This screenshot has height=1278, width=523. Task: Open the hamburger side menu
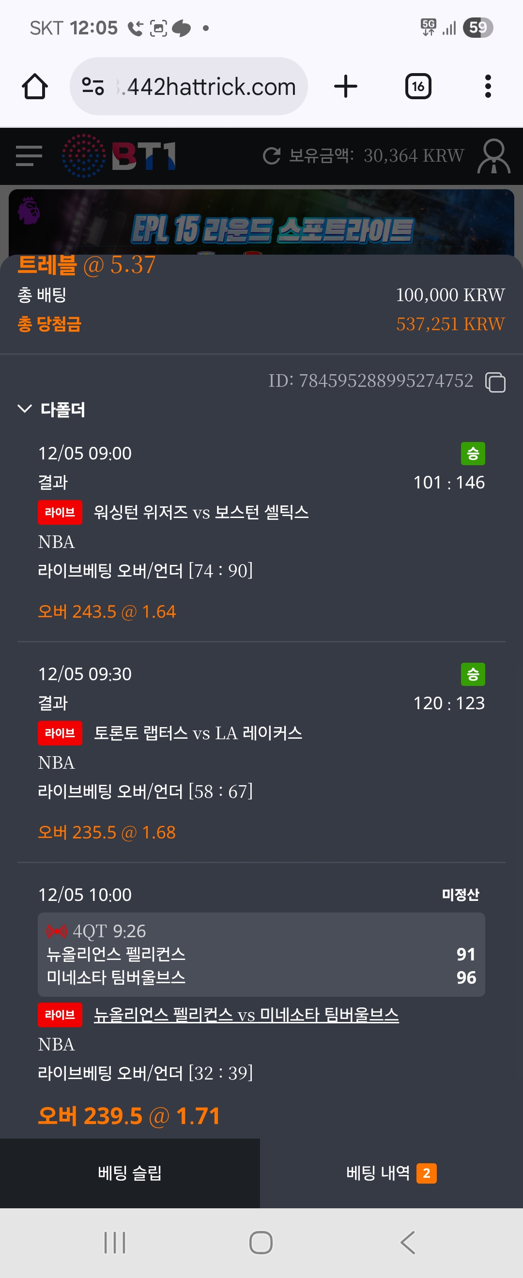pos(29,156)
